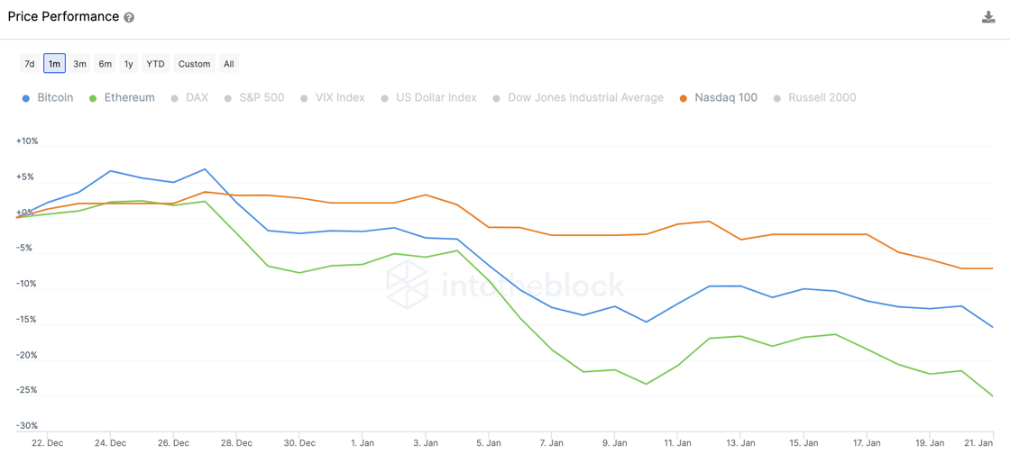Image resolution: width=1010 pixels, height=454 pixels.
Task: Click the +0% y-axis label
Action: 25,213
